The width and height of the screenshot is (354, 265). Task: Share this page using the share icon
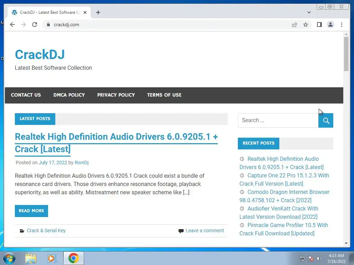tap(295, 24)
